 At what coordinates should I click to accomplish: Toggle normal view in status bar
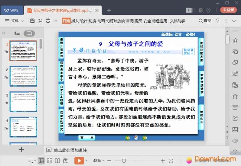(41, 161)
